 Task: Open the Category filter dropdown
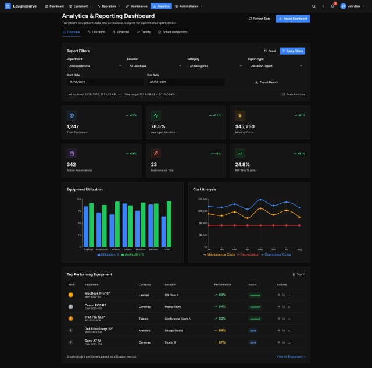point(214,66)
